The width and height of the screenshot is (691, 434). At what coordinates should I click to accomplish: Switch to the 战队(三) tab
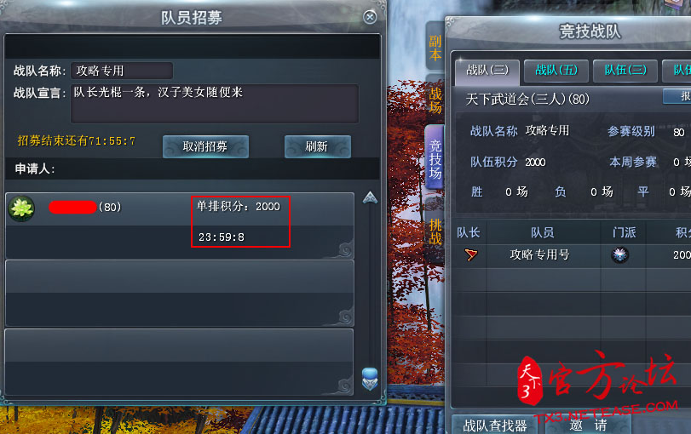pos(487,71)
